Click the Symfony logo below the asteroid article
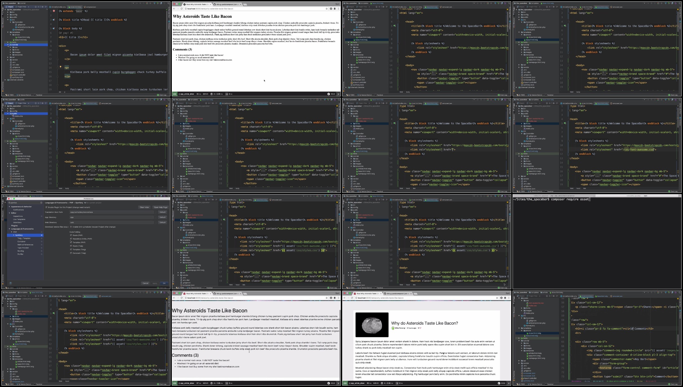Image resolution: width=683 pixels, height=387 pixels. coord(499,383)
